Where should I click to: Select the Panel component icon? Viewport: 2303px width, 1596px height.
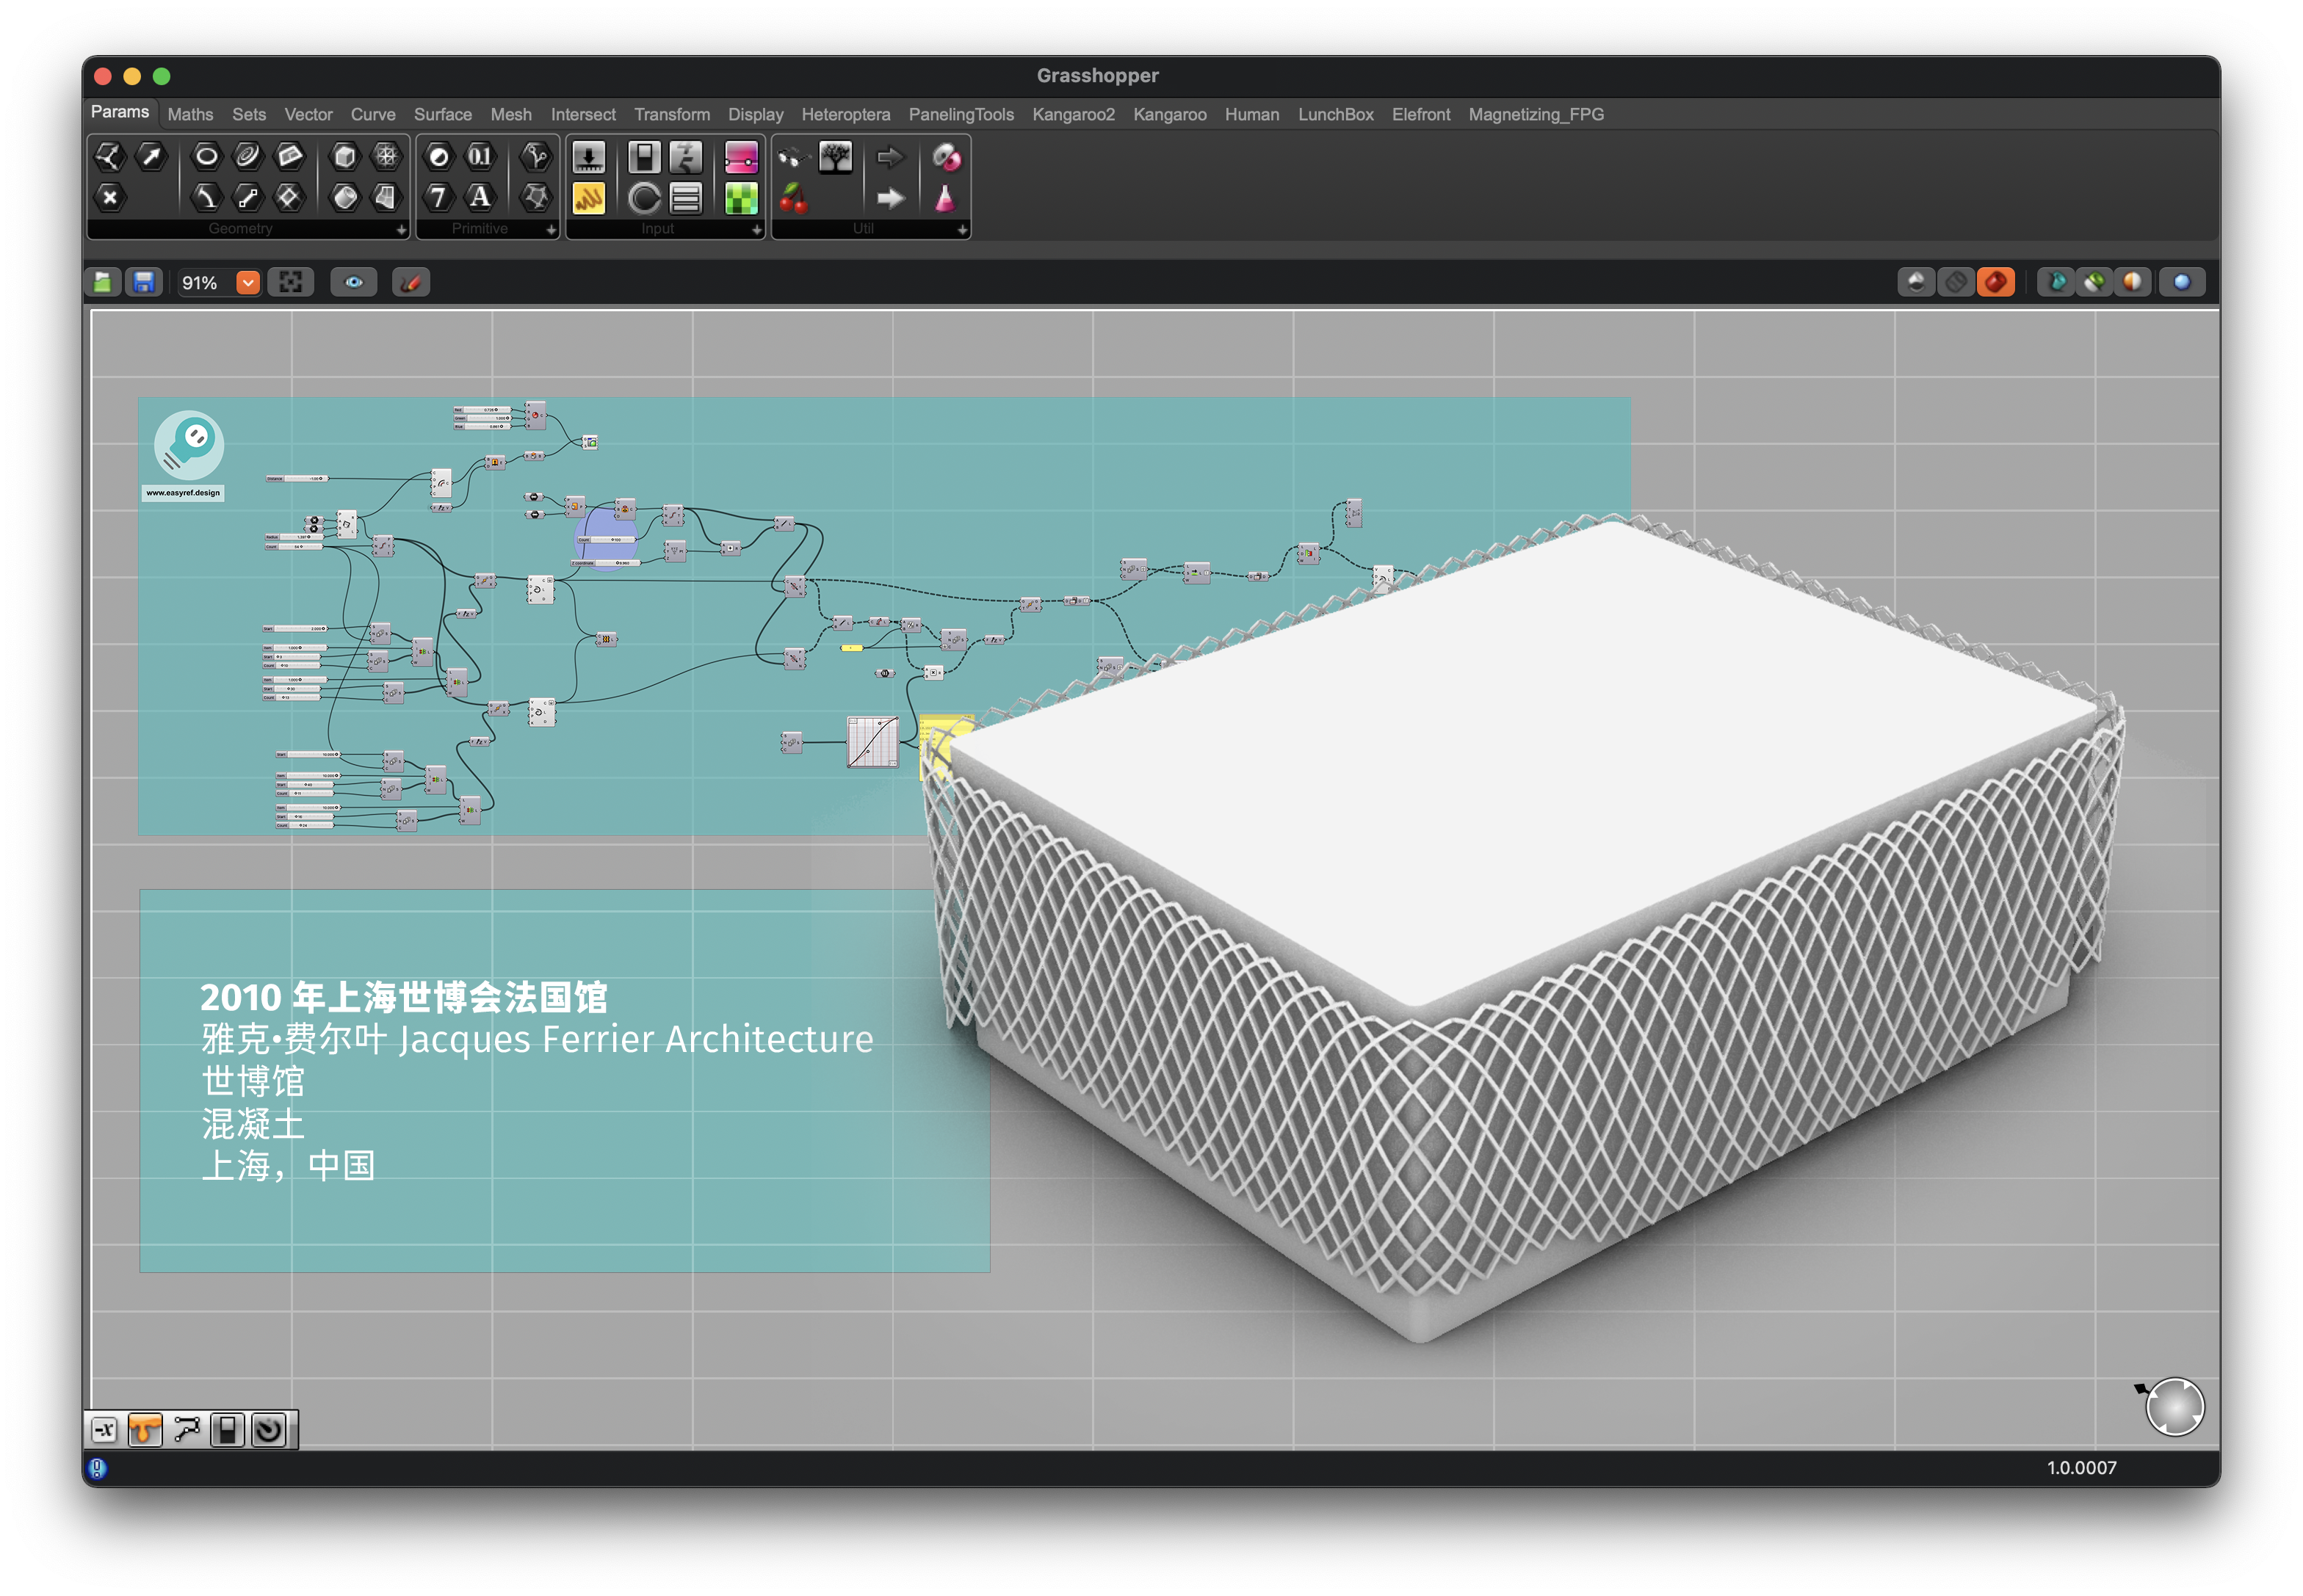pos(588,199)
